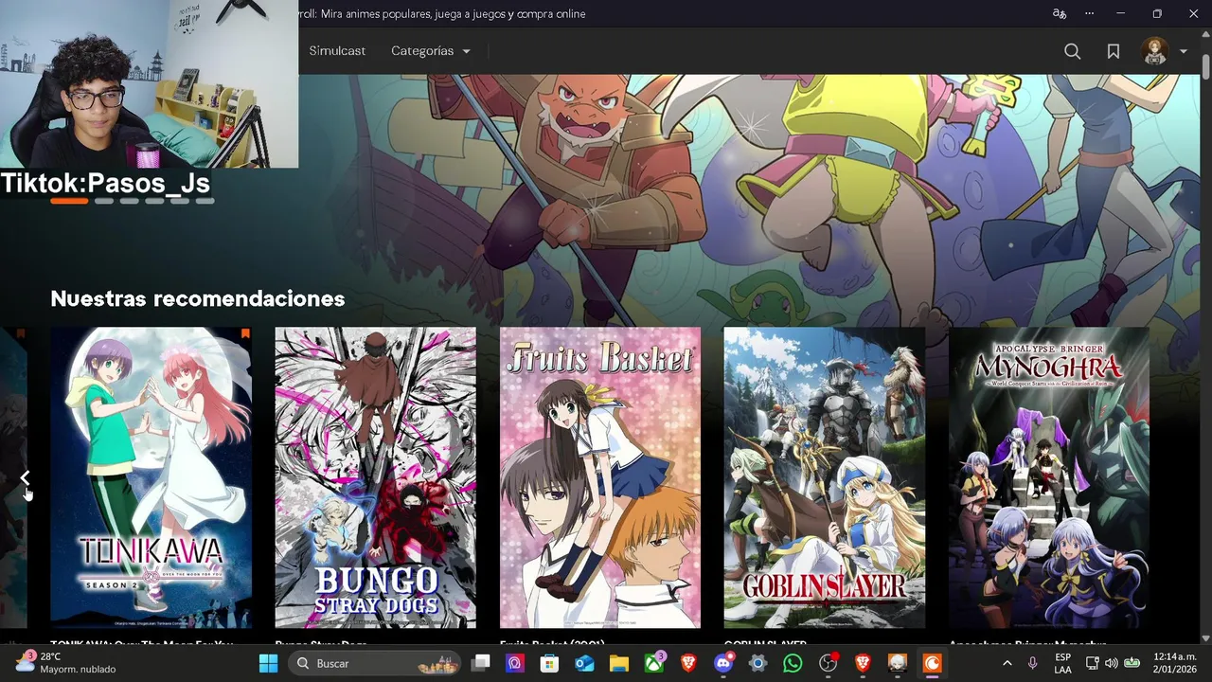Open the clock showing 12:14 a.m.

[x=1174, y=663]
